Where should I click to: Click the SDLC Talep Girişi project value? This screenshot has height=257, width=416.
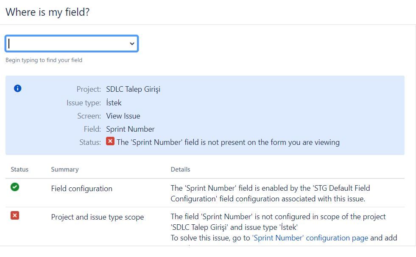133,89
